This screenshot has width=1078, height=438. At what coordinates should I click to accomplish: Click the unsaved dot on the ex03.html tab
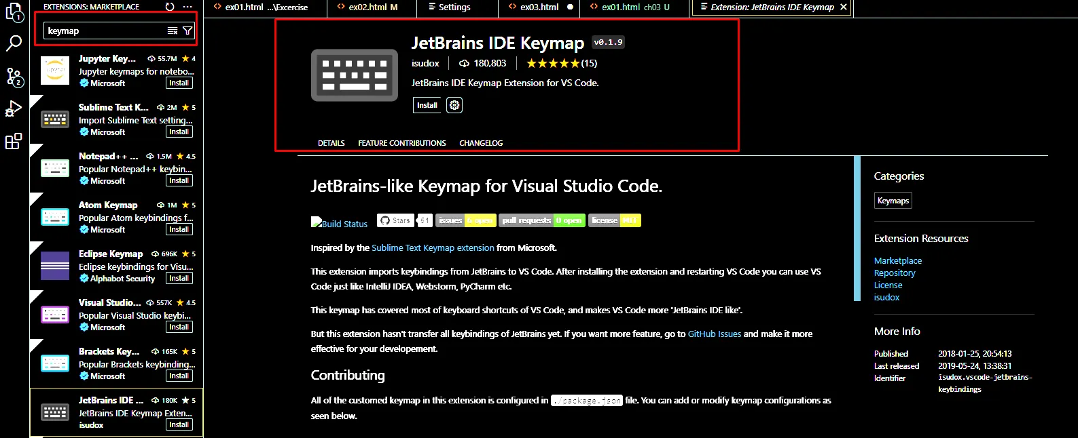coord(570,7)
